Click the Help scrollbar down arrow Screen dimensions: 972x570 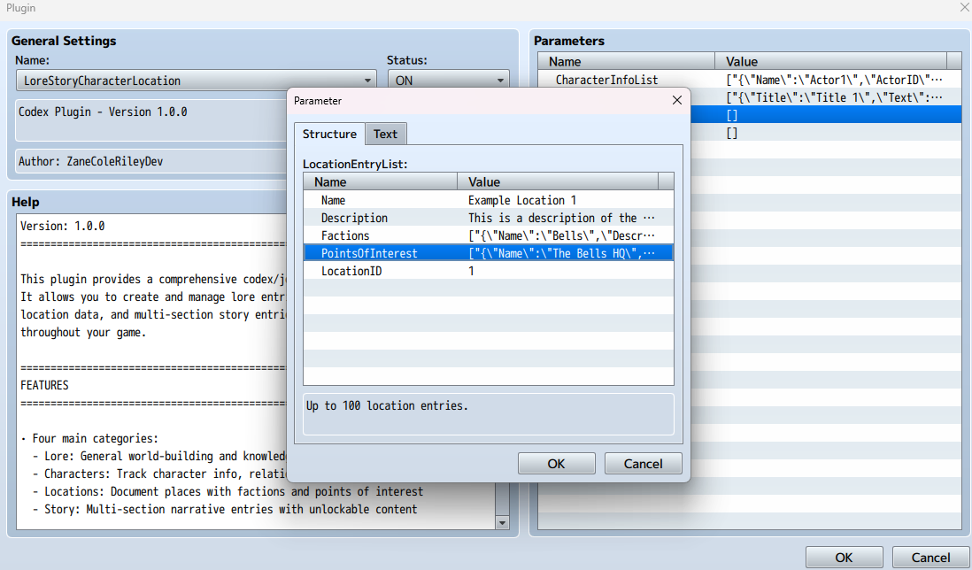point(502,523)
